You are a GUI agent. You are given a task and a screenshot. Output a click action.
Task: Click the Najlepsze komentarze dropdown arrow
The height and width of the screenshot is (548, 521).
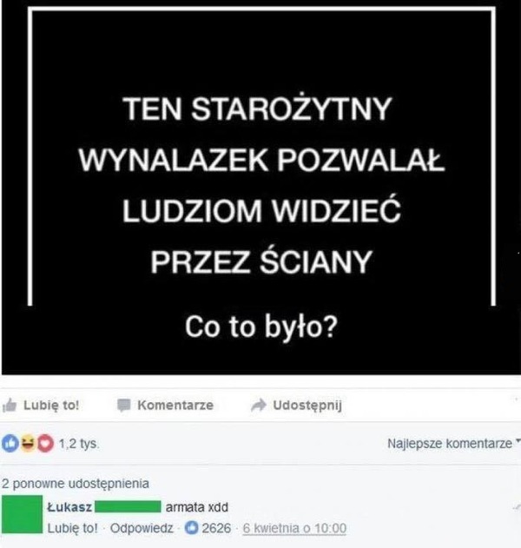pyautogui.click(x=518, y=440)
